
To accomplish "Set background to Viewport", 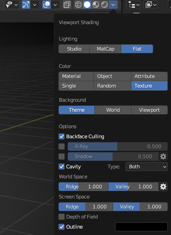I will [x=149, y=110].
